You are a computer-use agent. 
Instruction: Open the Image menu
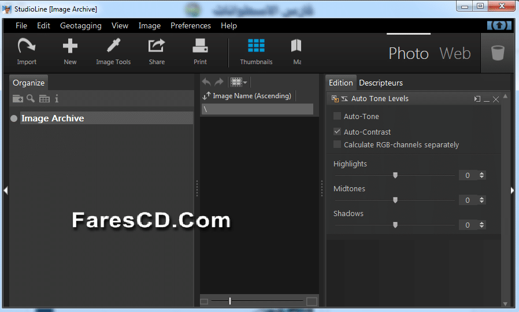[x=150, y=25]
